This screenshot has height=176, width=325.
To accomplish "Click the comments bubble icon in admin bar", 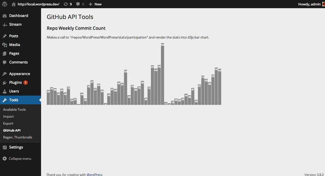I will coord(78,4).
